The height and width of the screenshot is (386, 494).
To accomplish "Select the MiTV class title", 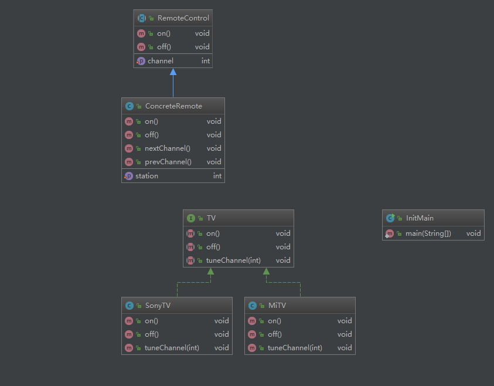I will click(x=277, y=306).
